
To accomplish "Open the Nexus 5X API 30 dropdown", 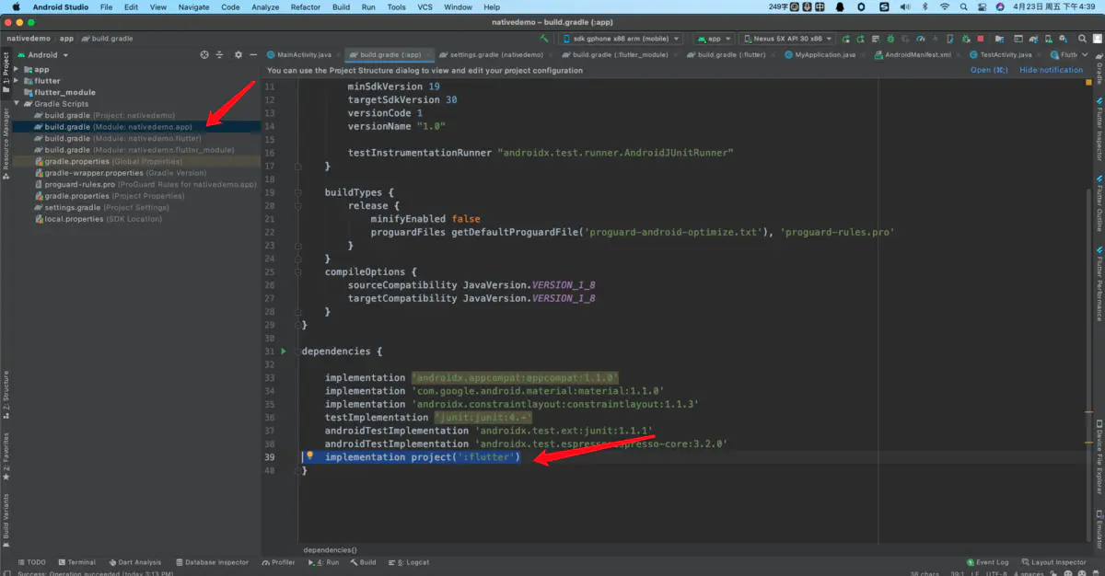I will tap(787, 39).
